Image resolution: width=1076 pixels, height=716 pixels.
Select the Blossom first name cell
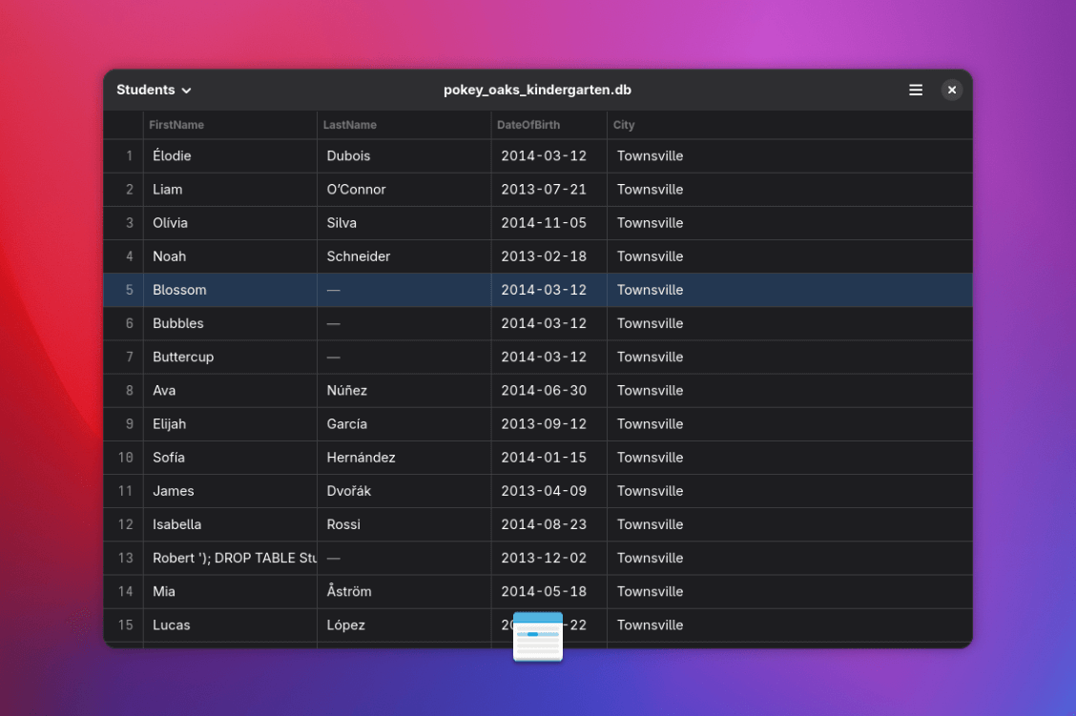(179, 290)
